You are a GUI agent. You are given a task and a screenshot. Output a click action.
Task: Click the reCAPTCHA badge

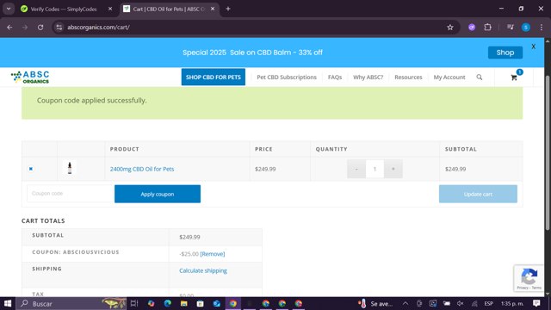[x=529, y=278]
